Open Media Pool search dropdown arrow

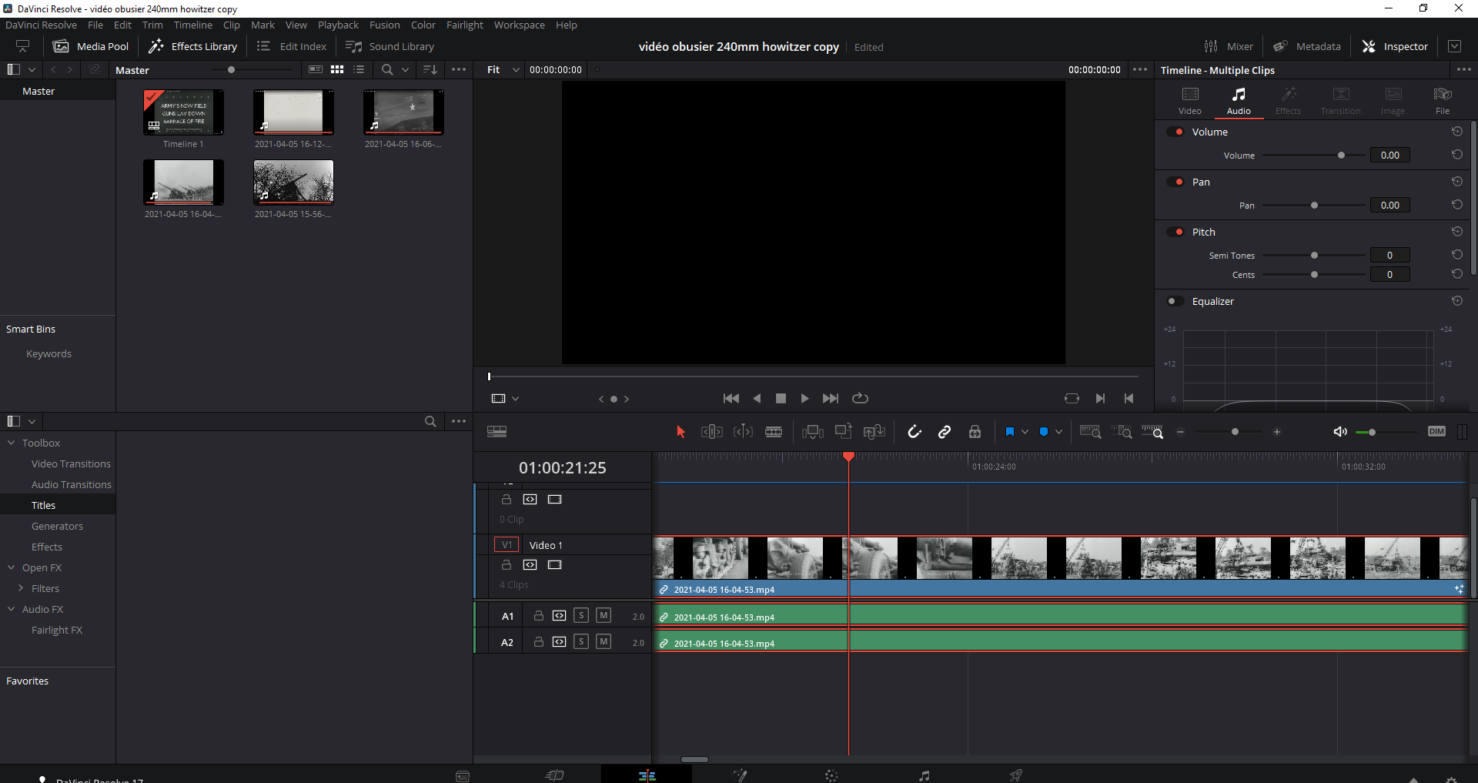coord(405,69)
